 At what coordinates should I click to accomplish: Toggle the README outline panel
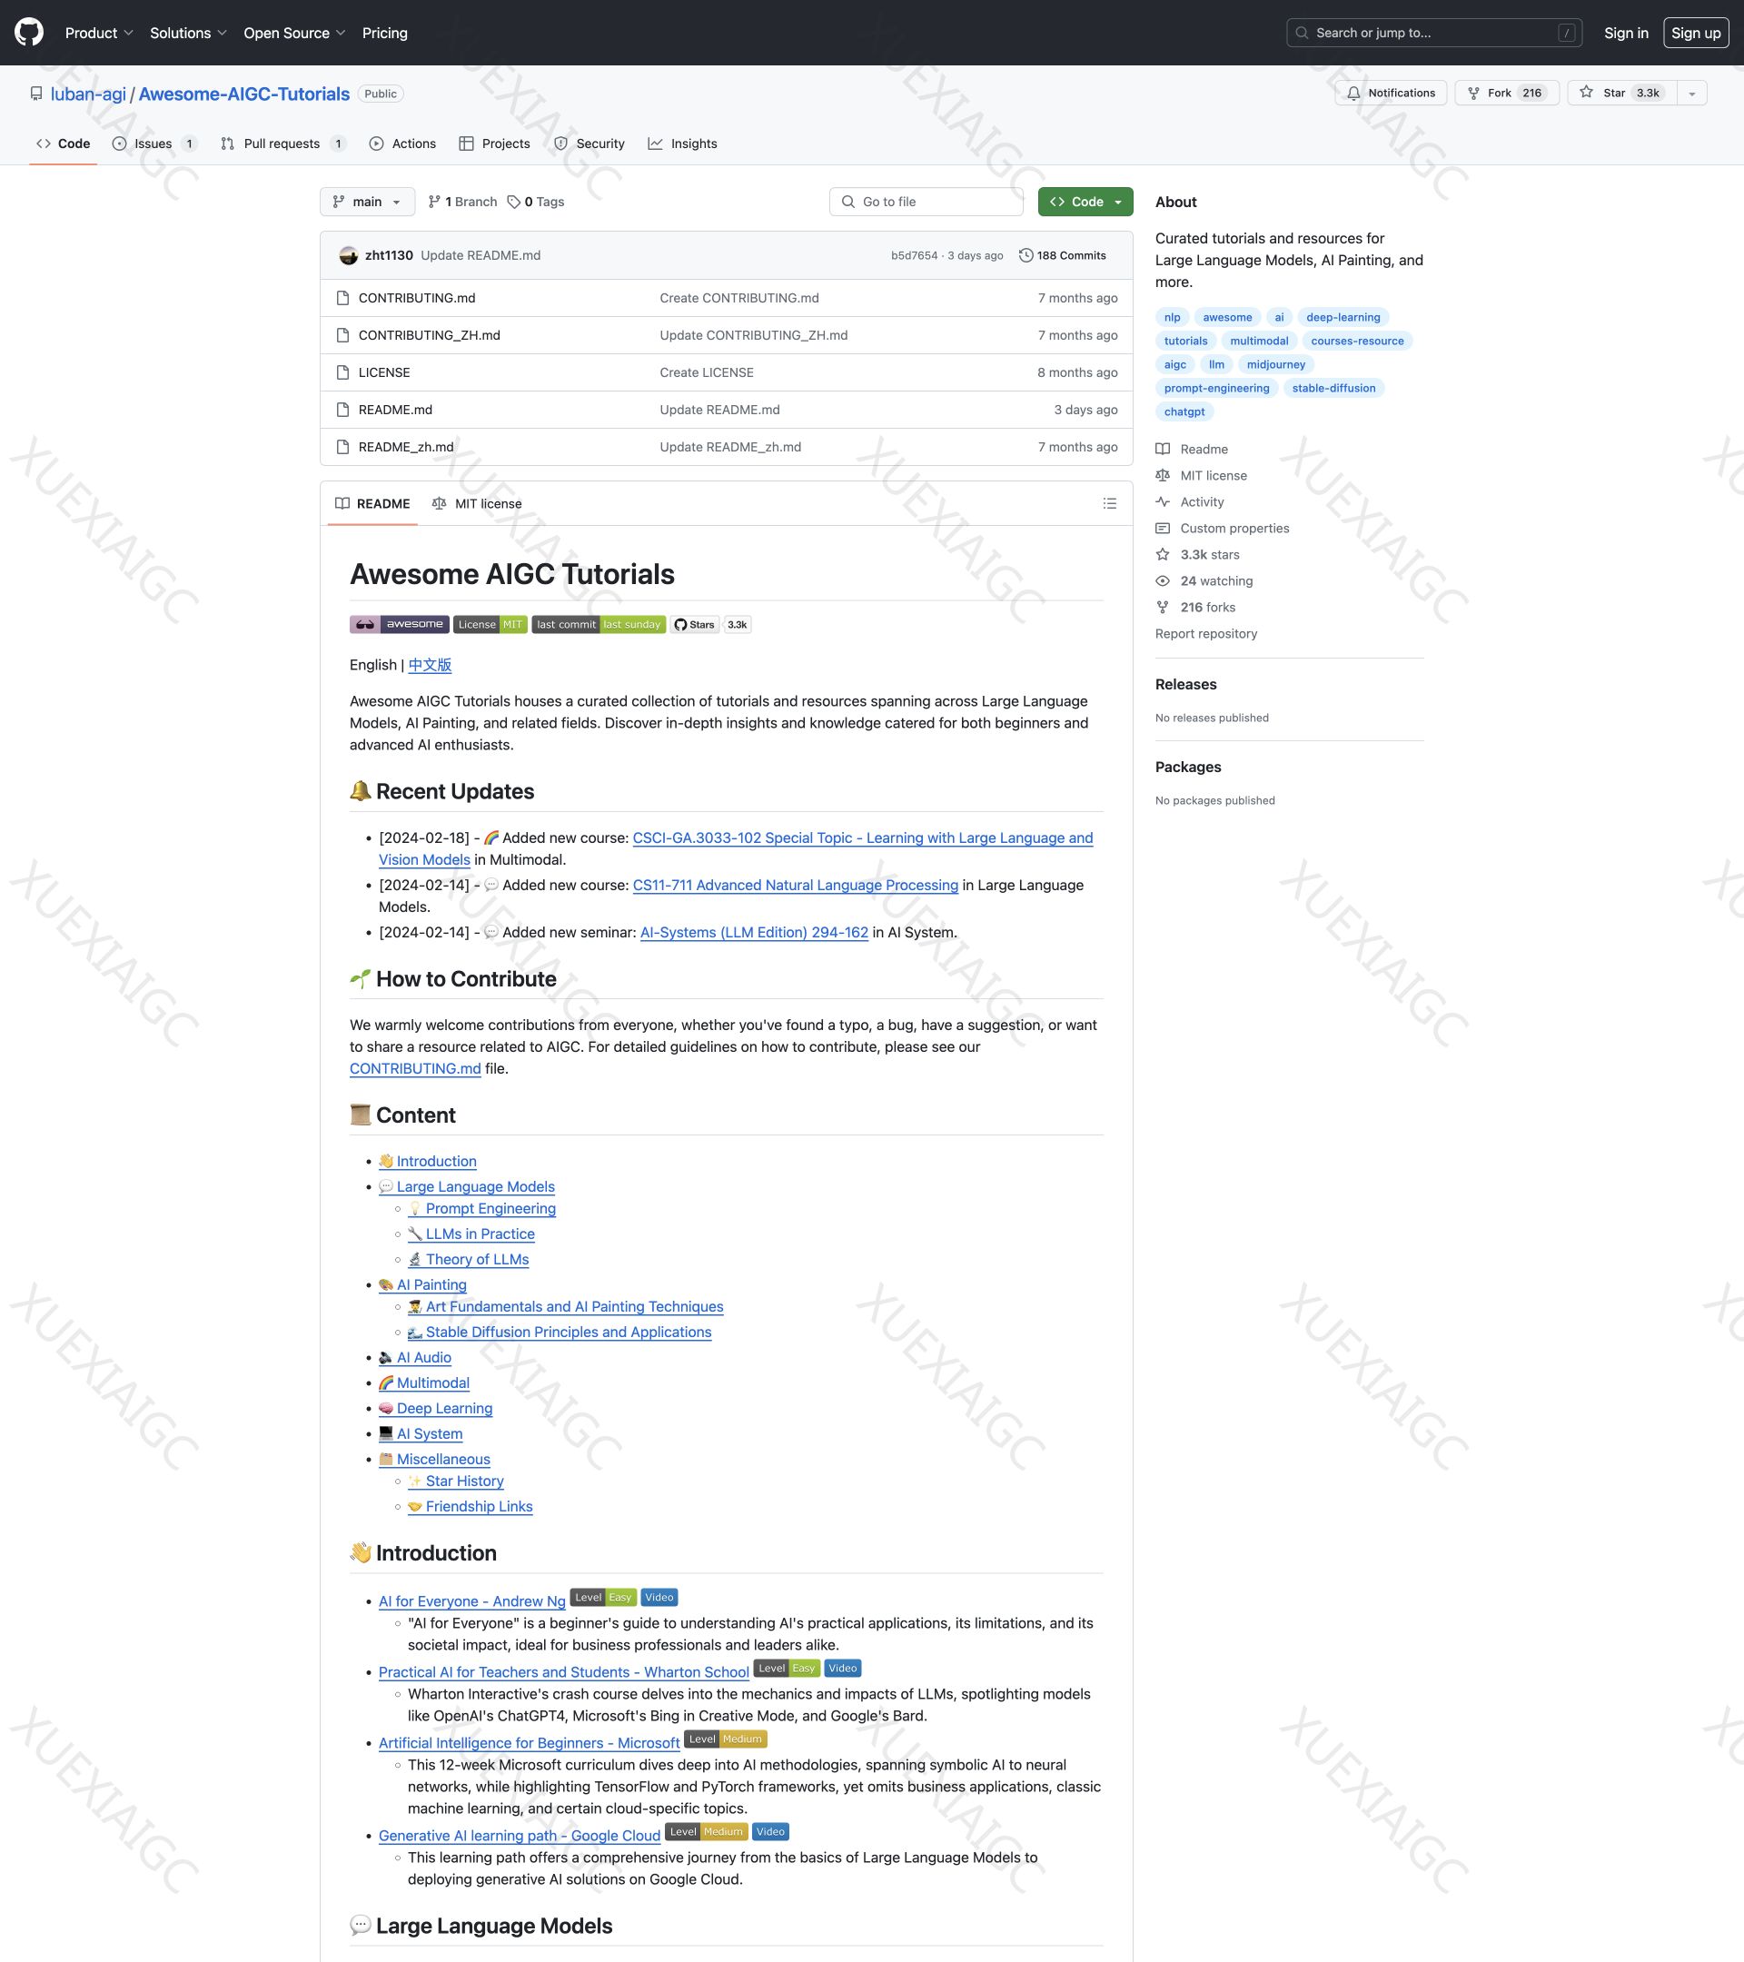click(1110, 503)
